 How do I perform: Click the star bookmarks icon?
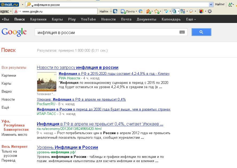[157, 11]
